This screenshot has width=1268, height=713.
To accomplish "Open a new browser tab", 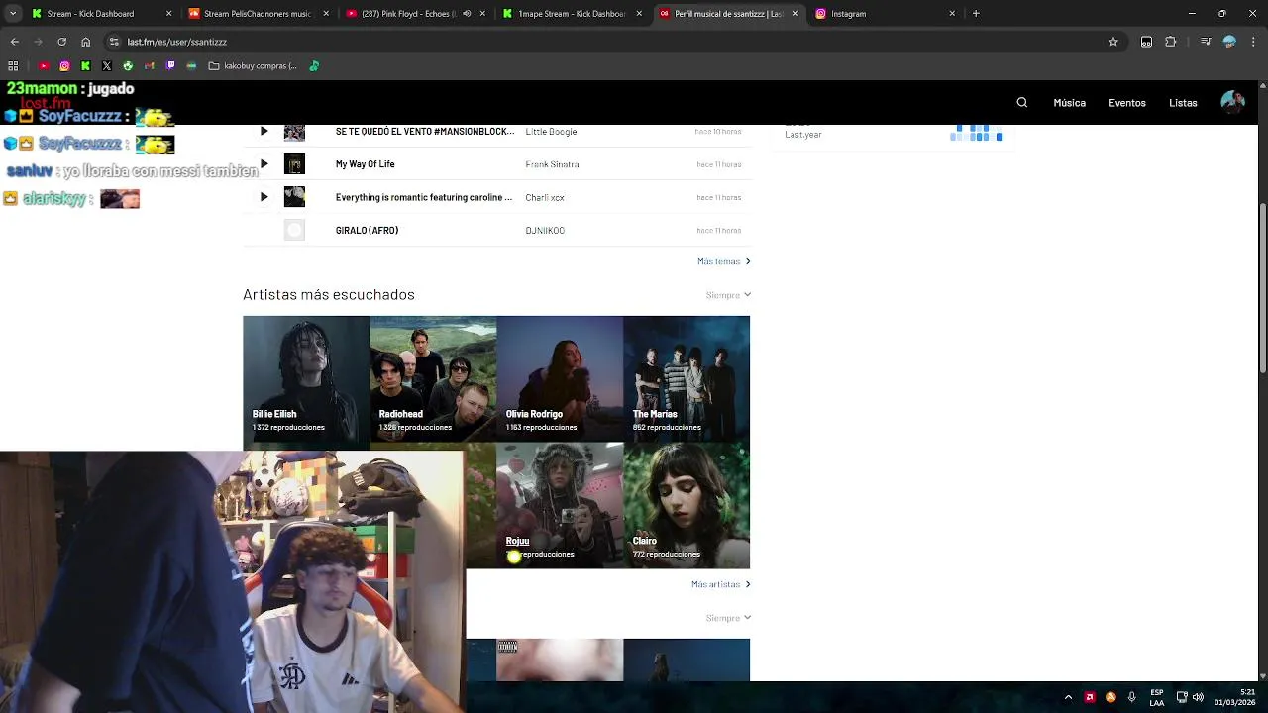I will point(976,14).
